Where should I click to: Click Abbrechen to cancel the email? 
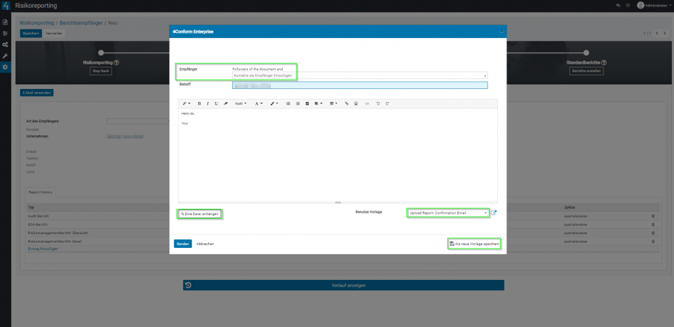pyautogui.click(x=205, y=243)
